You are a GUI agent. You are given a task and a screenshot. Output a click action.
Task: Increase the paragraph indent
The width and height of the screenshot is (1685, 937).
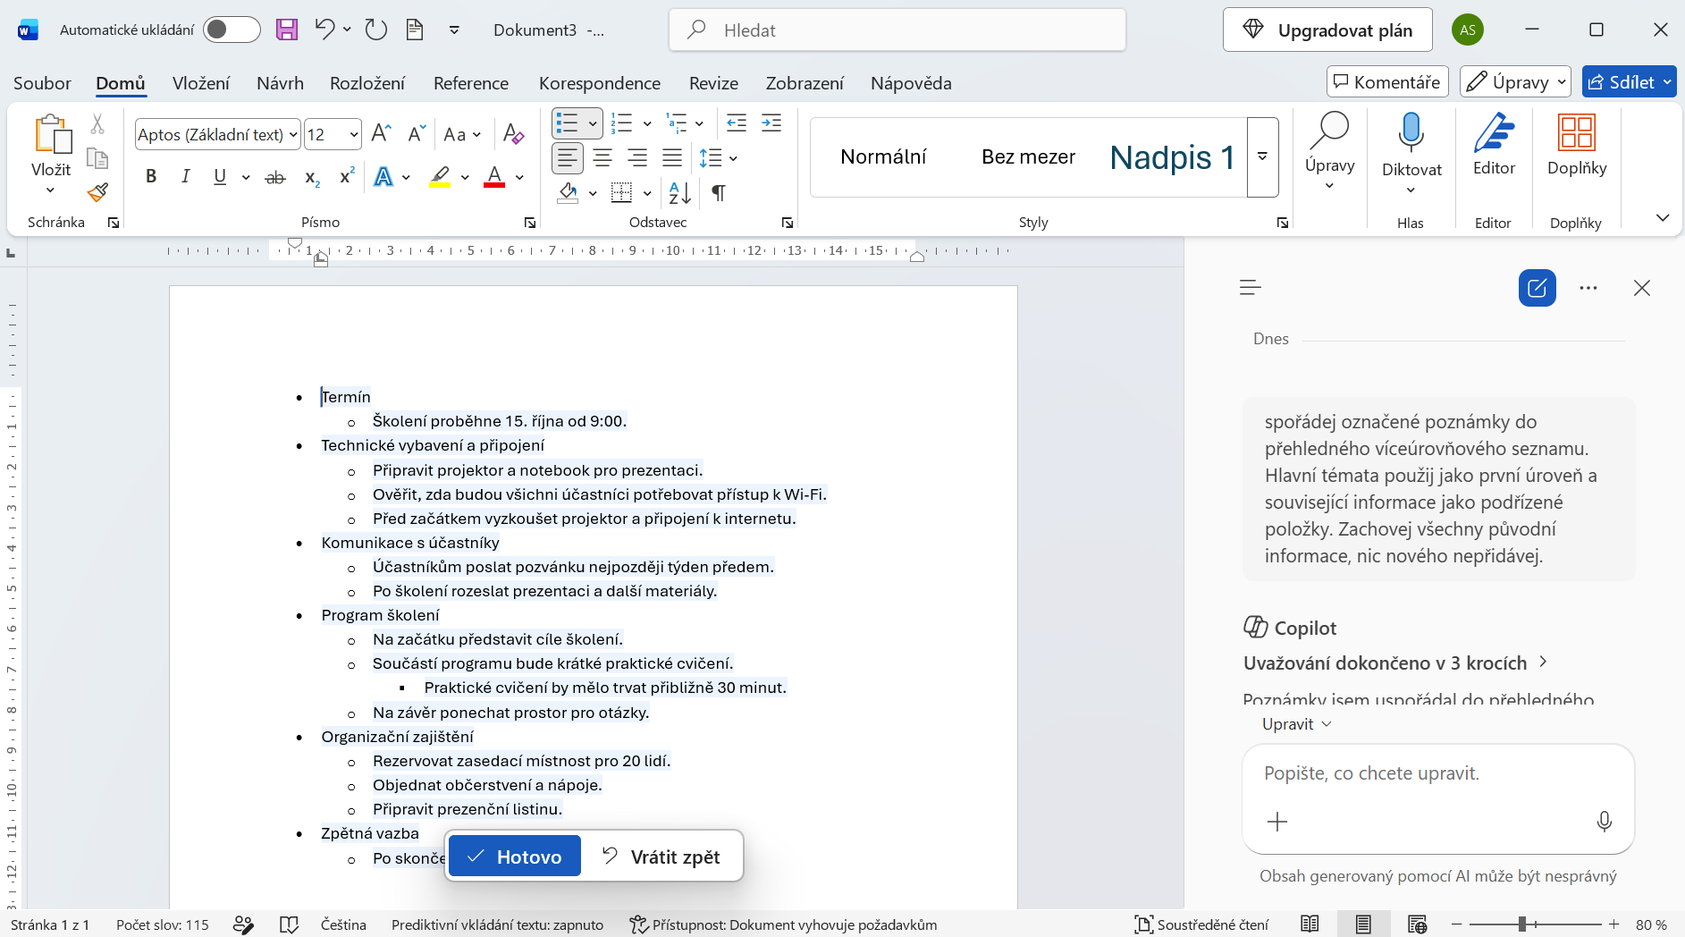(x=771, y=123)
